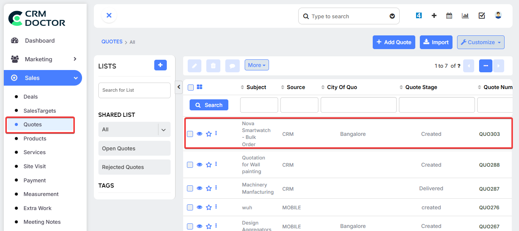Click the delete trash icon in the toolbar
The width and height of the screenshot is (519, 231).
(213, 65)
